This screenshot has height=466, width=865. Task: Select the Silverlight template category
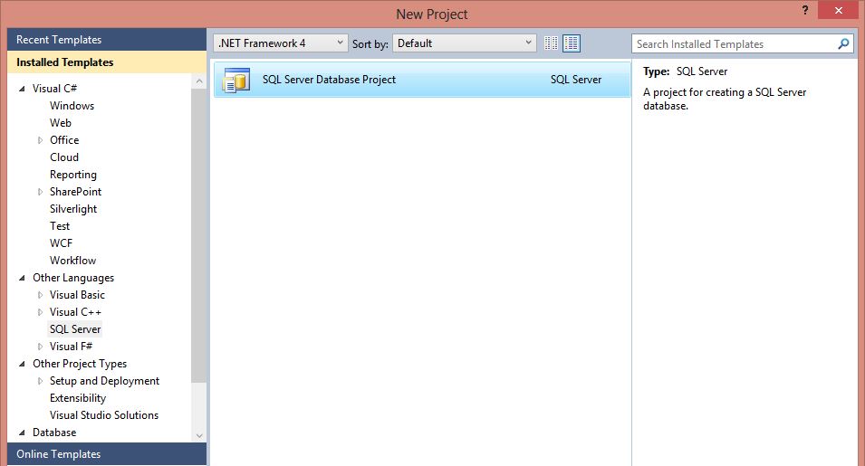pos(72,209)
